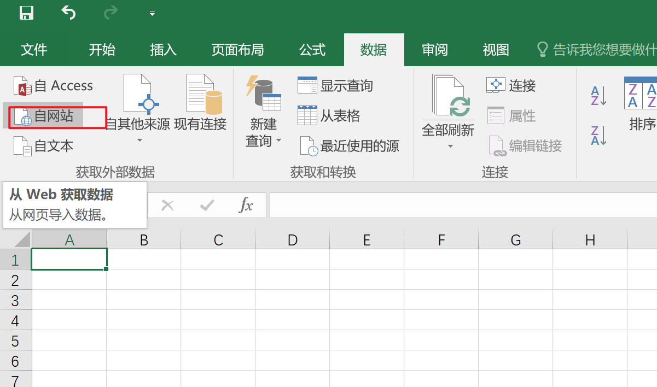The height and width of the screenshot is (387, 657).
Task: Select column D header
Action: coord(293,239)
